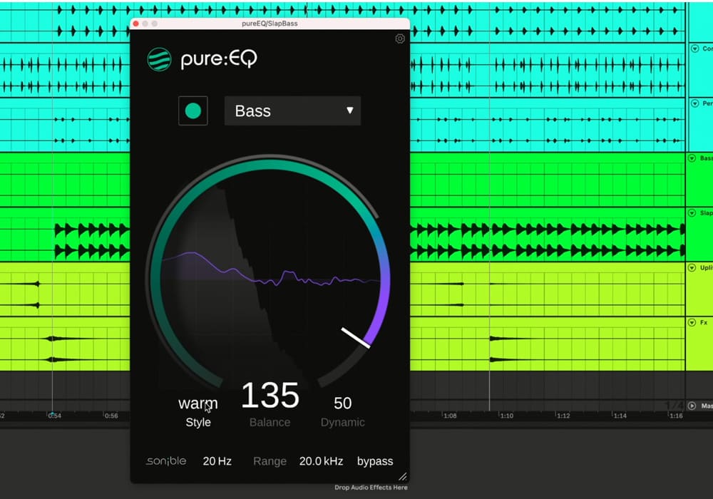Click the 1:10 timeline marker
The image size is (713, 499).
(506, 416)
